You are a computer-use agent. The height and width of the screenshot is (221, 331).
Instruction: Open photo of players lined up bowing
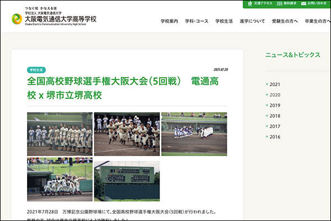(60, 134)
